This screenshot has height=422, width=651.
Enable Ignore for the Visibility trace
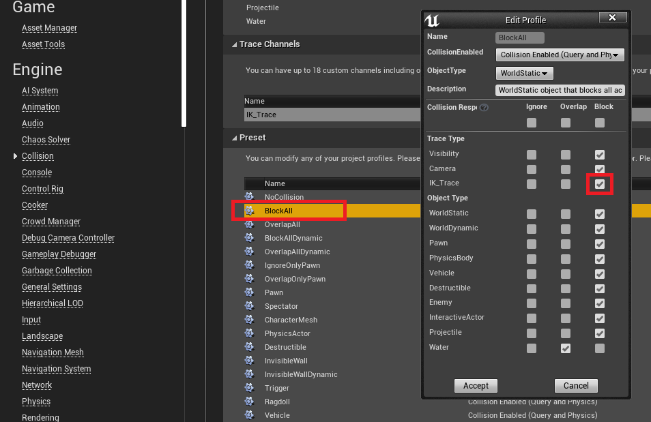[x=531, y=154]
